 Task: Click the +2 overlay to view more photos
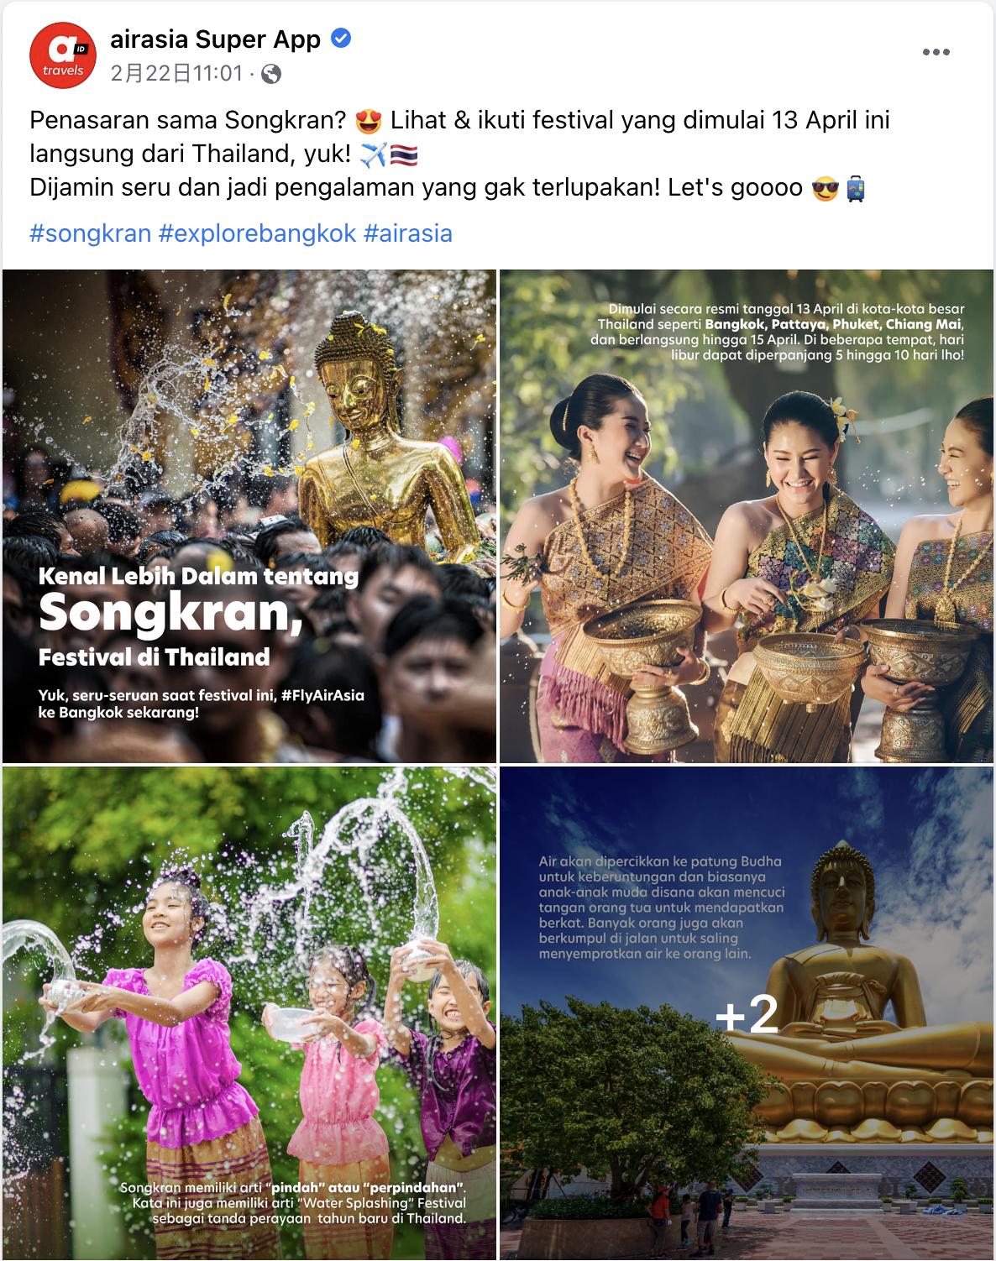point(747,1012)
